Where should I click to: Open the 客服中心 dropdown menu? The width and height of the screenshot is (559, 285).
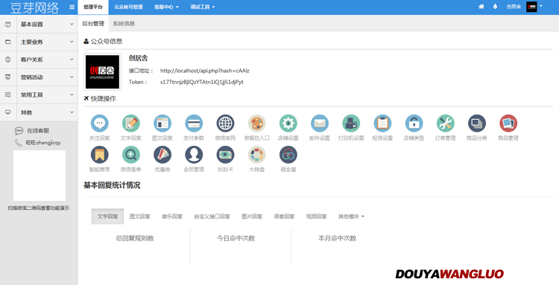(x=166, y=7)
